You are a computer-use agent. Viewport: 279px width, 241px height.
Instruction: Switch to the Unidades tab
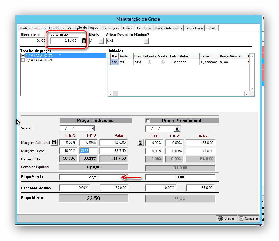point(56,28)
